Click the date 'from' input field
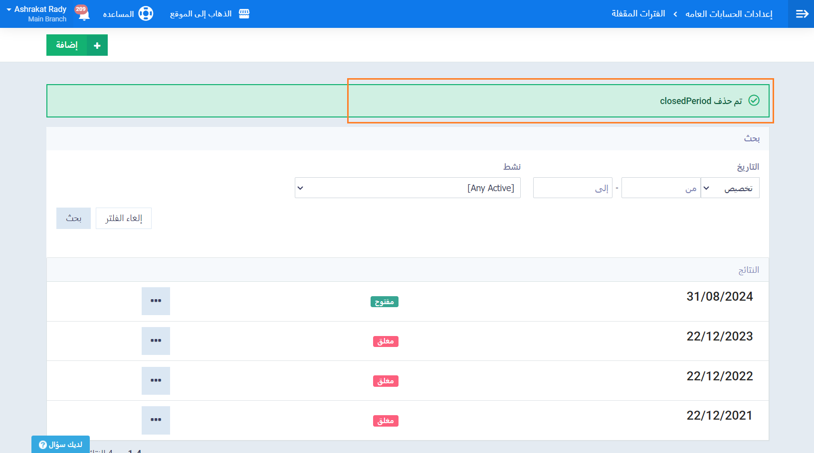 (x=660, y=188)
